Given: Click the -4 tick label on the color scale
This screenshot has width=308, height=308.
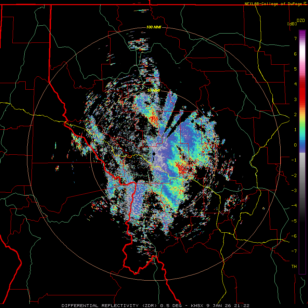Looking at the screenshot, I should [x=294, y=206].
